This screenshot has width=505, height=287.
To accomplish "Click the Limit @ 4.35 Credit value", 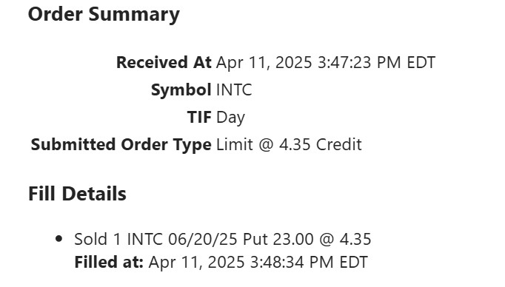I will [289, 144].
